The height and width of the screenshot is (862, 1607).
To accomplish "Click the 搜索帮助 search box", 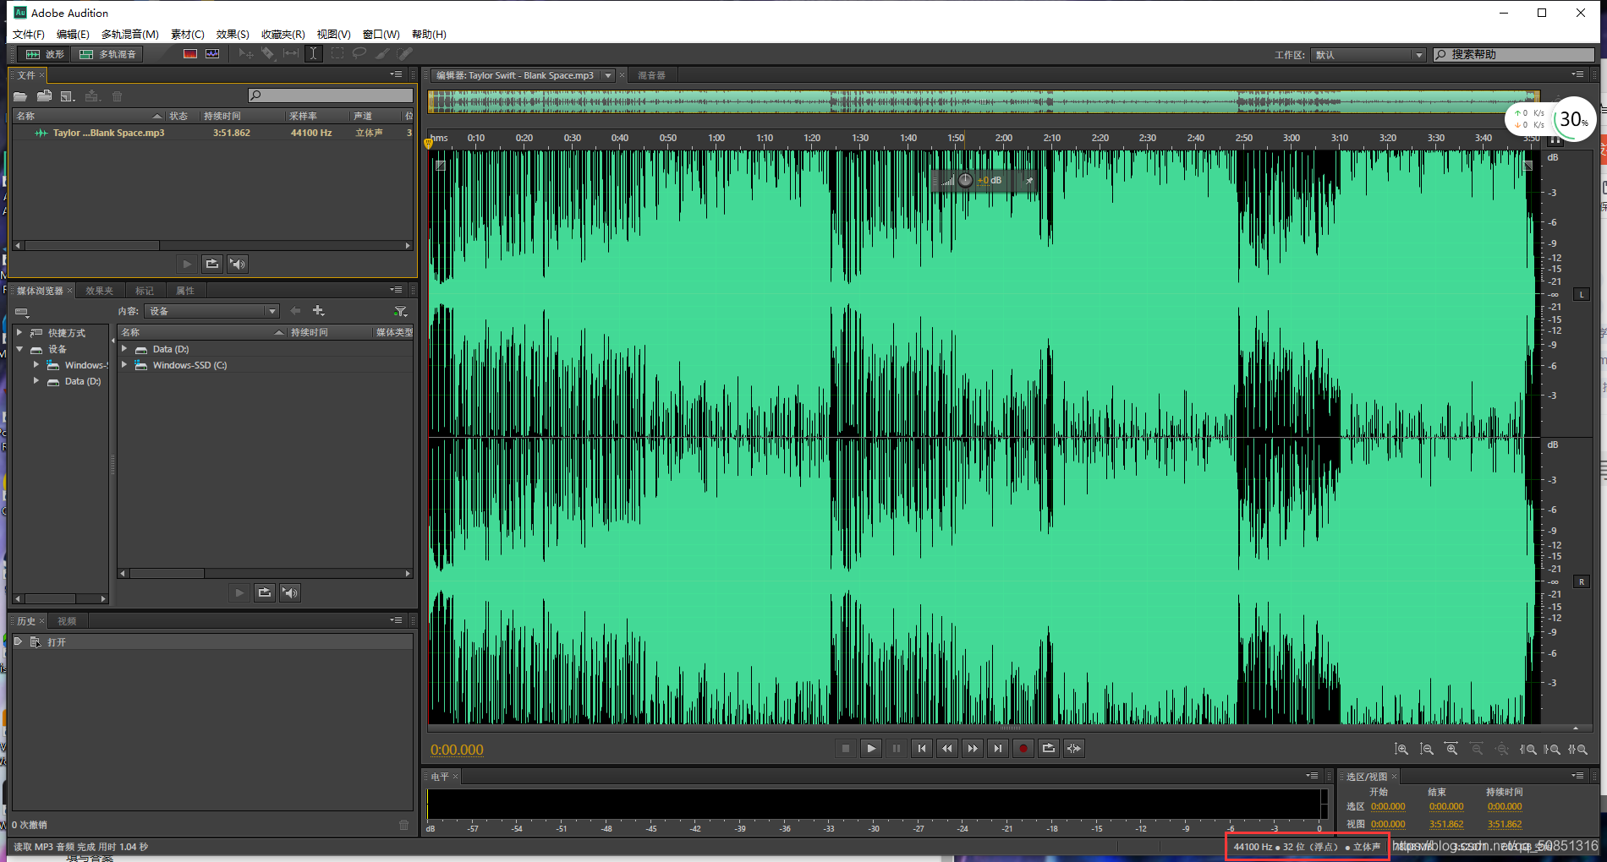I will click(1514, 55).
